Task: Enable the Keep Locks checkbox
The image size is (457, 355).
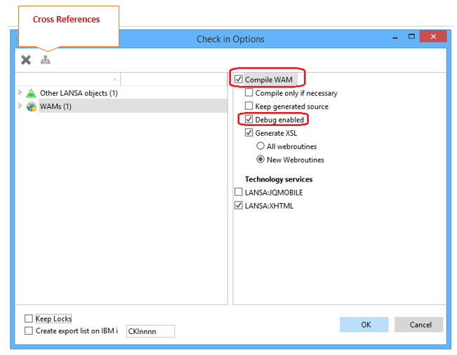Action: click(29, 319)
